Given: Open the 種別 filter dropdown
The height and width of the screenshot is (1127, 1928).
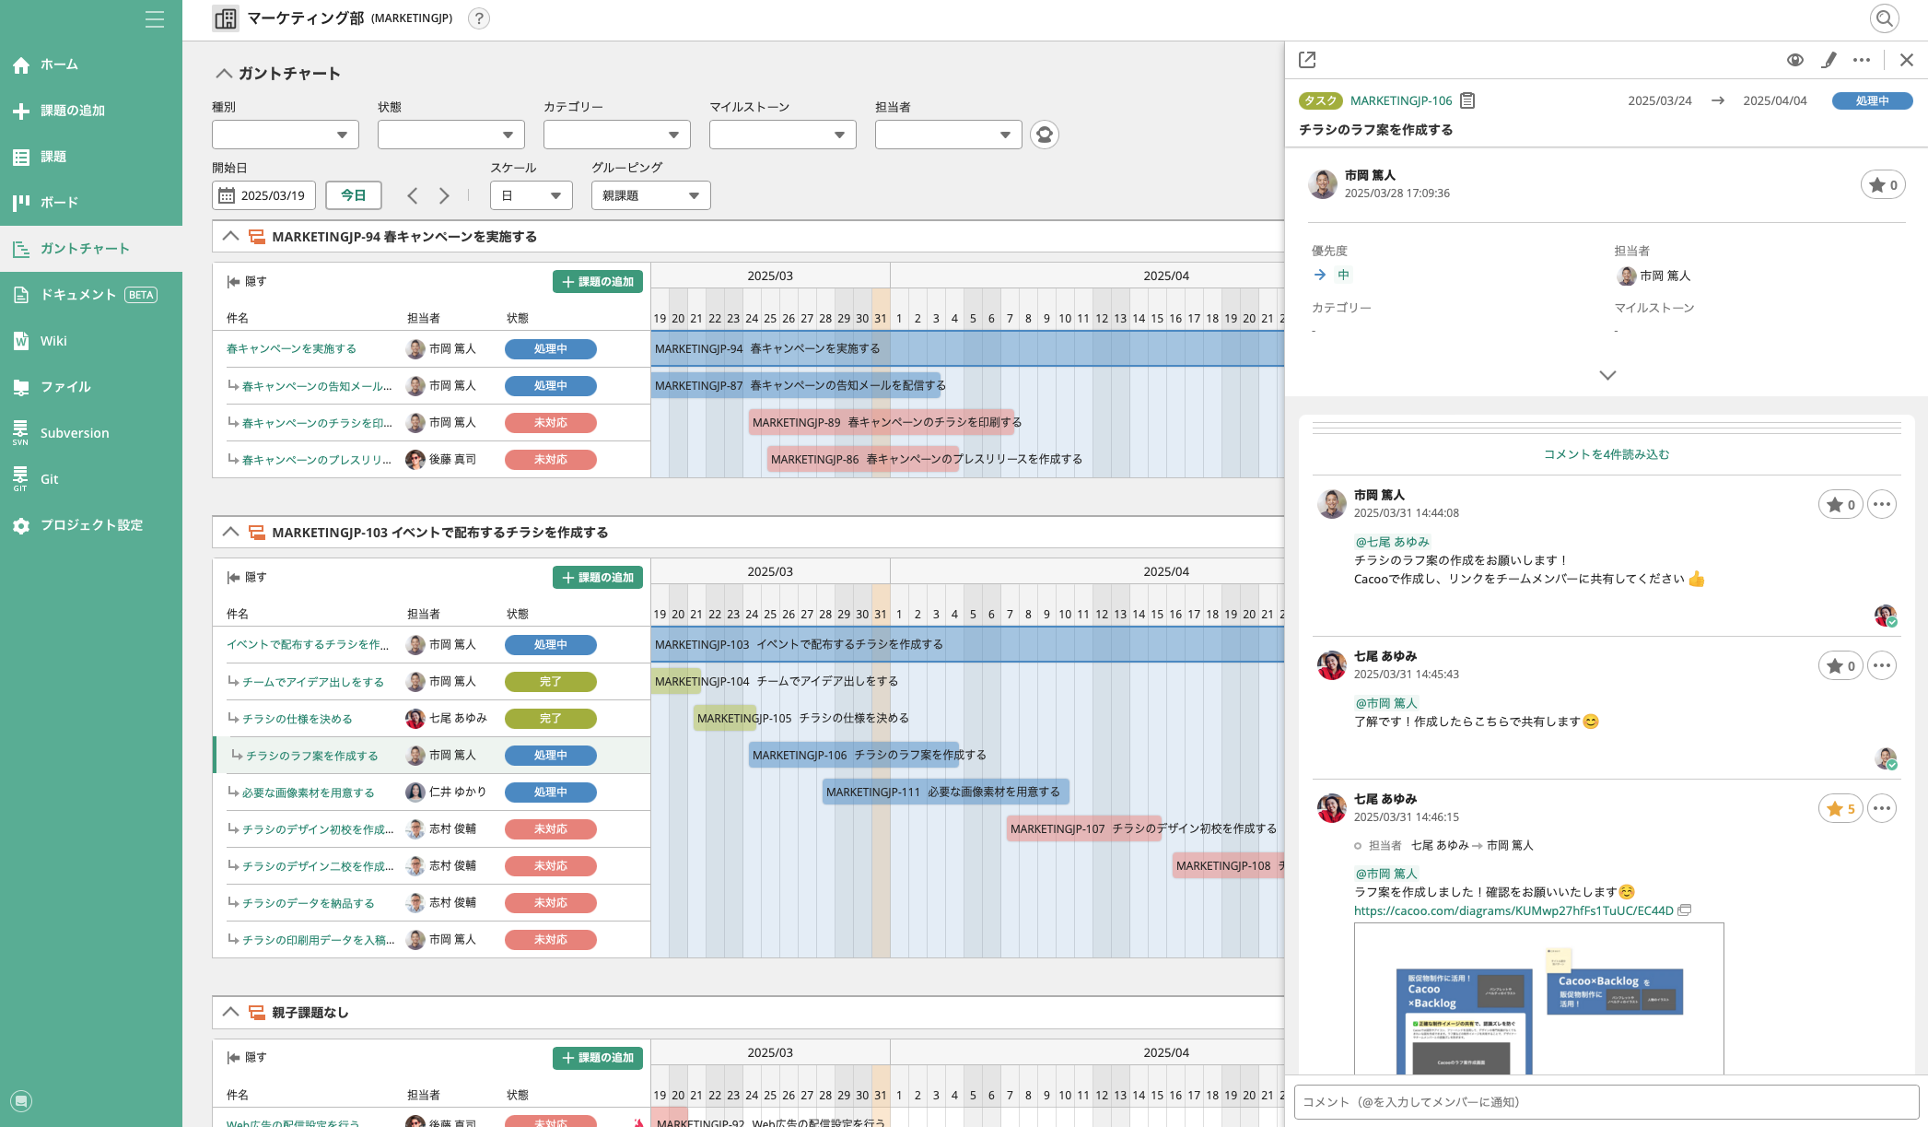Looking at the screenshot, I should 285,135.
